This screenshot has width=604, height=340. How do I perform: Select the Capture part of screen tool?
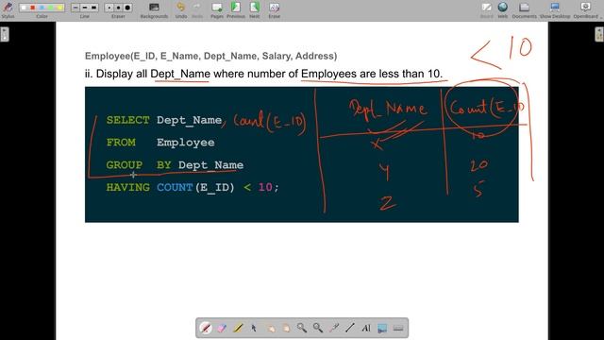pyautogui.click(x=382, y=328)
